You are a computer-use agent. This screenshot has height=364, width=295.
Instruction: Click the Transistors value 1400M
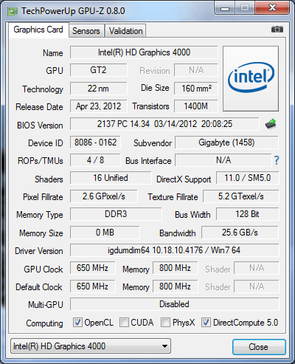[x=196, y=106]
